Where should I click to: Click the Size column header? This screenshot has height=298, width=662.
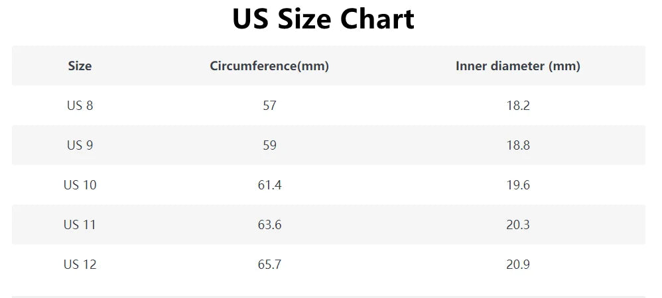[x=80, y=66]
